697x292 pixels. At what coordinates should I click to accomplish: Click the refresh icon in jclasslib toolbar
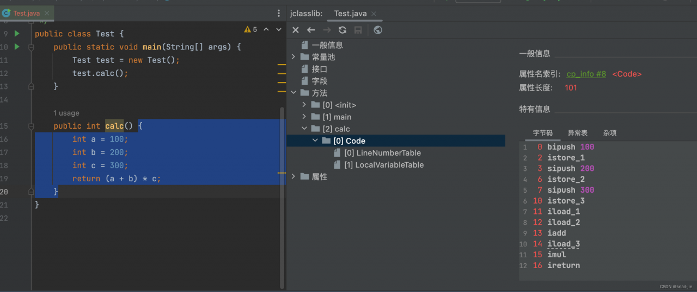(343, 30)
